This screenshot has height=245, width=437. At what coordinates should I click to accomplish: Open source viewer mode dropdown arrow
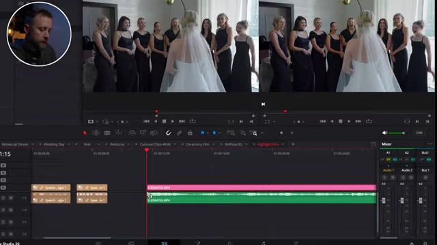[x=97, y=122]
